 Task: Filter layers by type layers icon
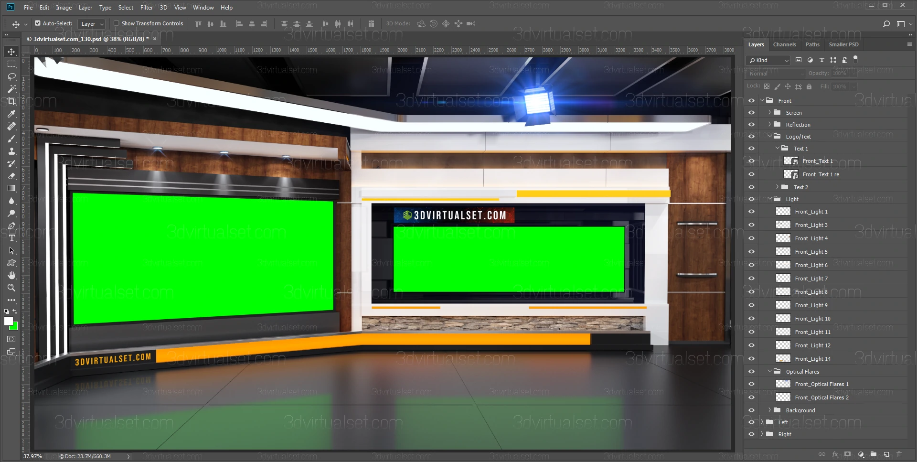click(822, 60)
